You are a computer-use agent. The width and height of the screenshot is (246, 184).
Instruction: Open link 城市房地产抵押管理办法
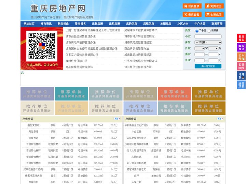click(81, 42)
